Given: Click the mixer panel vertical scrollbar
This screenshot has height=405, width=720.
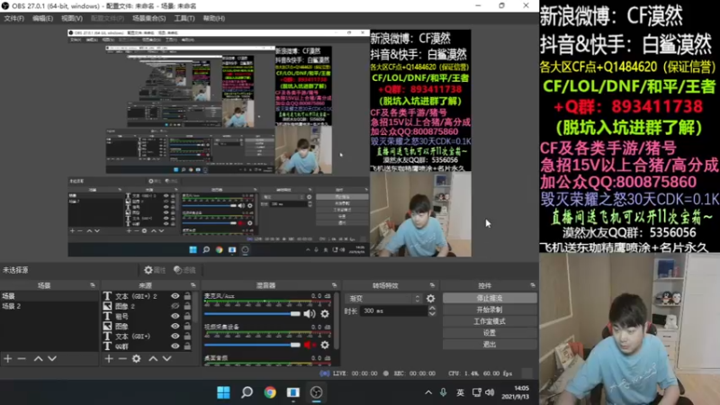Looking at the screenshot, I should (336, 321).
